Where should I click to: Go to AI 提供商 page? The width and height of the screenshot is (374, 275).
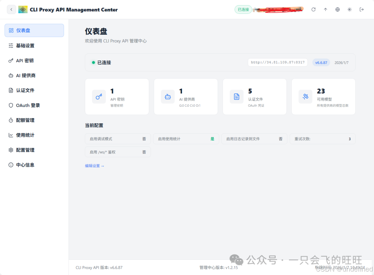click(34, 76)
